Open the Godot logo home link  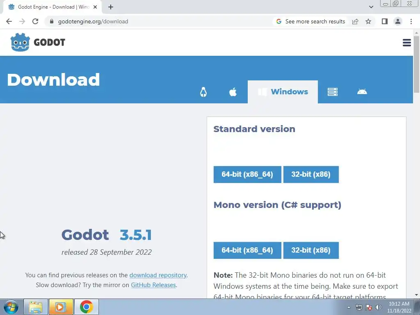pyautogui.click(x=38, y=42)
